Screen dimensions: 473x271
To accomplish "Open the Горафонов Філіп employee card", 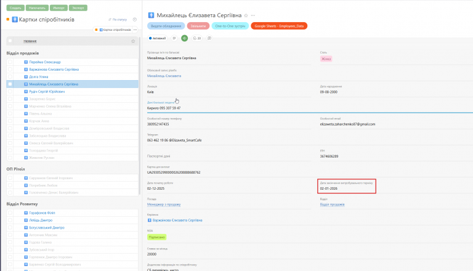I will pos(42,212).
